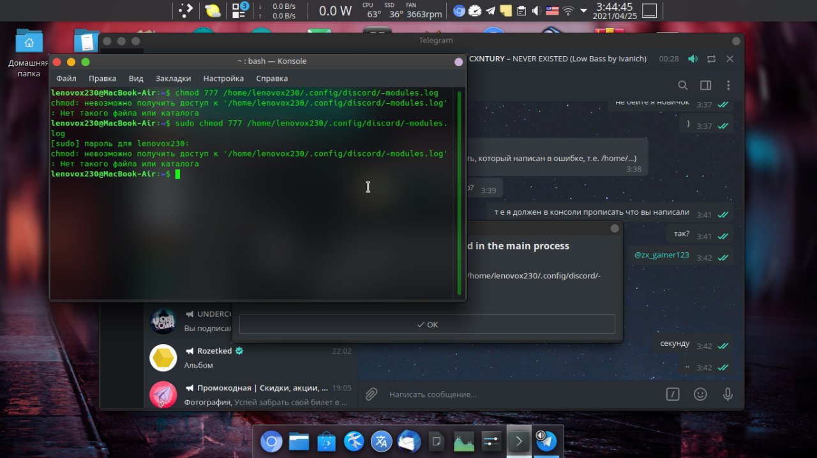Open the Промокодная channel chat
817x458 pixels.
[x=250, y=395]
